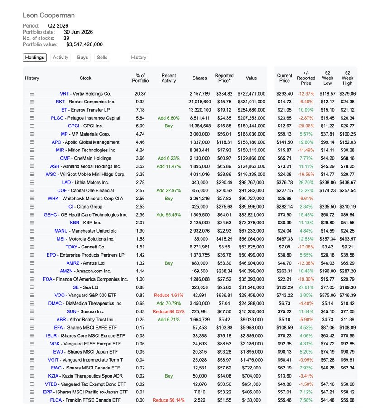Open history icon for GPGI row
Image resolution: width=366 pixels, height=408 pixels.
click(x=32, y=126)
